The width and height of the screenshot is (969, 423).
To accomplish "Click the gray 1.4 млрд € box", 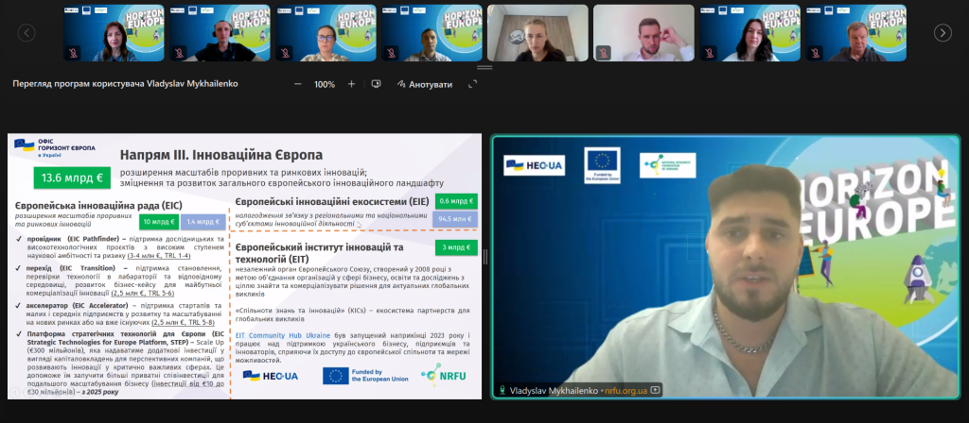I will tap(203, 223).
